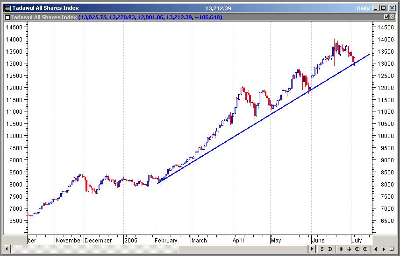Click the Daily periodicity label in title bar
Screen dimensions: 400x256
coord(363,8)
